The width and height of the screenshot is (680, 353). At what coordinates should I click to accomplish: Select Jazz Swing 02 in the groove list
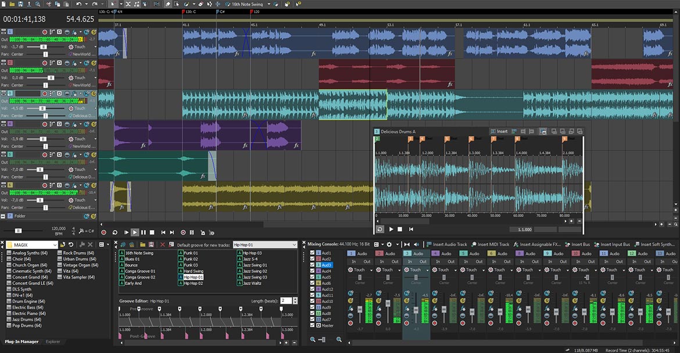click(x=255, y=271)
